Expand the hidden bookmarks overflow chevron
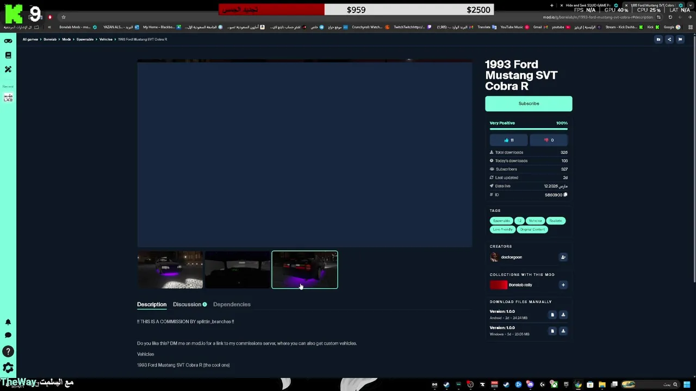696x391 pixels. 49,27
